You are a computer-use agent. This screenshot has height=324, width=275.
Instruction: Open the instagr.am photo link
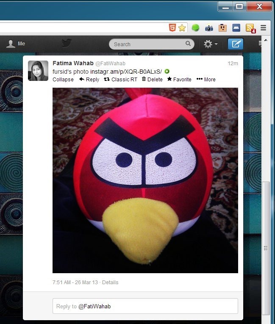pos(126,72)
